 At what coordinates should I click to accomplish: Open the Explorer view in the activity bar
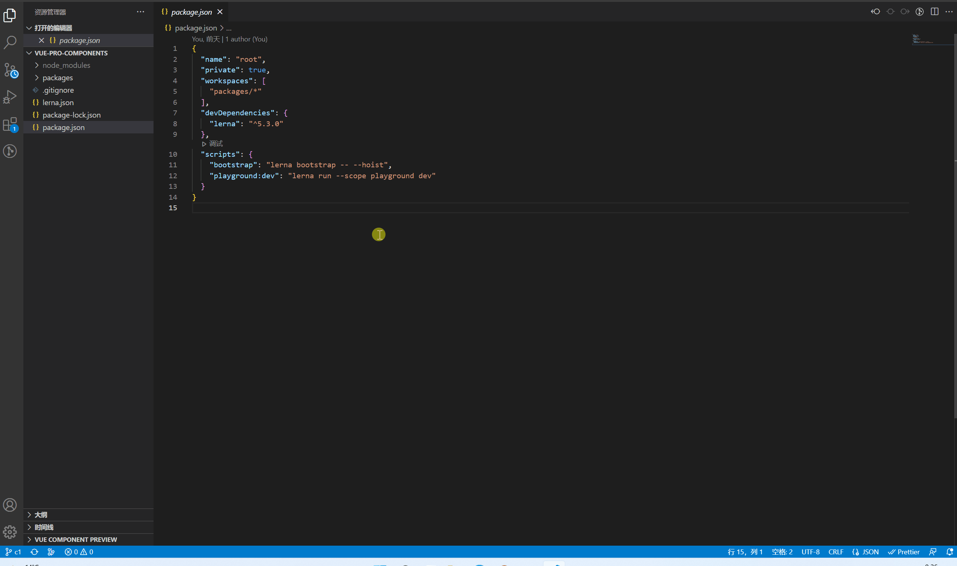[x=10, y=15]
